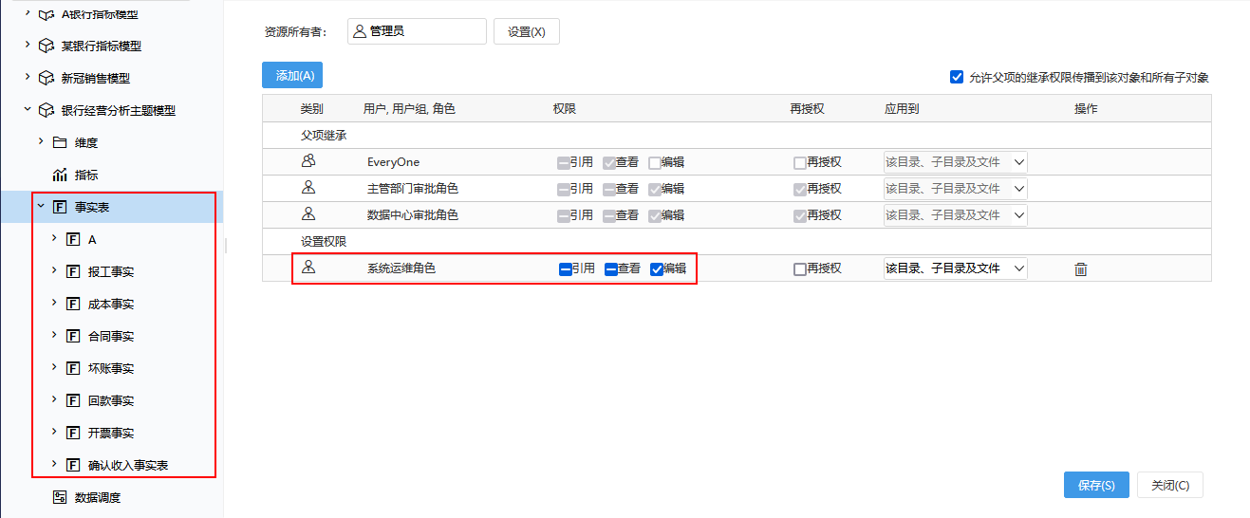Select 合同事实 tree item
This screenshot has height=518, width=1250.
tap(111, 336)
